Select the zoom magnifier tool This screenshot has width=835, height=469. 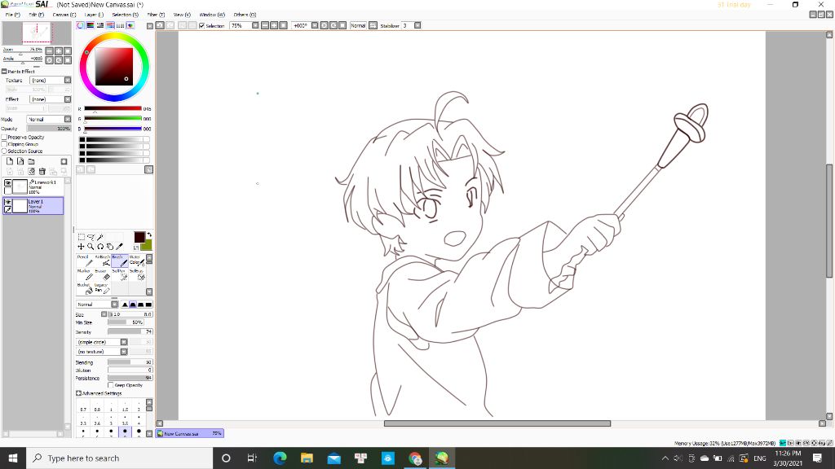tap(91, 247)
